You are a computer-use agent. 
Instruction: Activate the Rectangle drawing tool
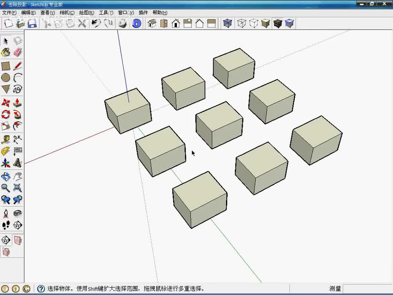(6, 66)
